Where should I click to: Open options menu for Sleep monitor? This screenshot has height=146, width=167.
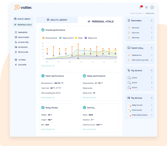click(152, 105)
